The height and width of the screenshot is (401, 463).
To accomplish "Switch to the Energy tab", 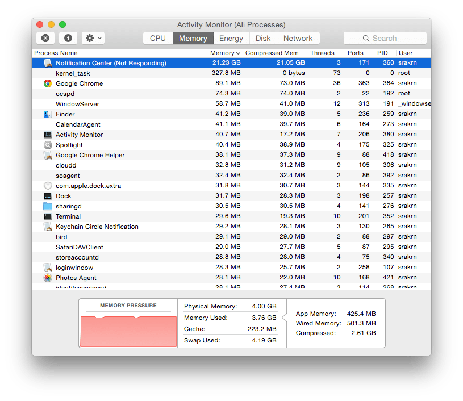I will coord(231,38).
